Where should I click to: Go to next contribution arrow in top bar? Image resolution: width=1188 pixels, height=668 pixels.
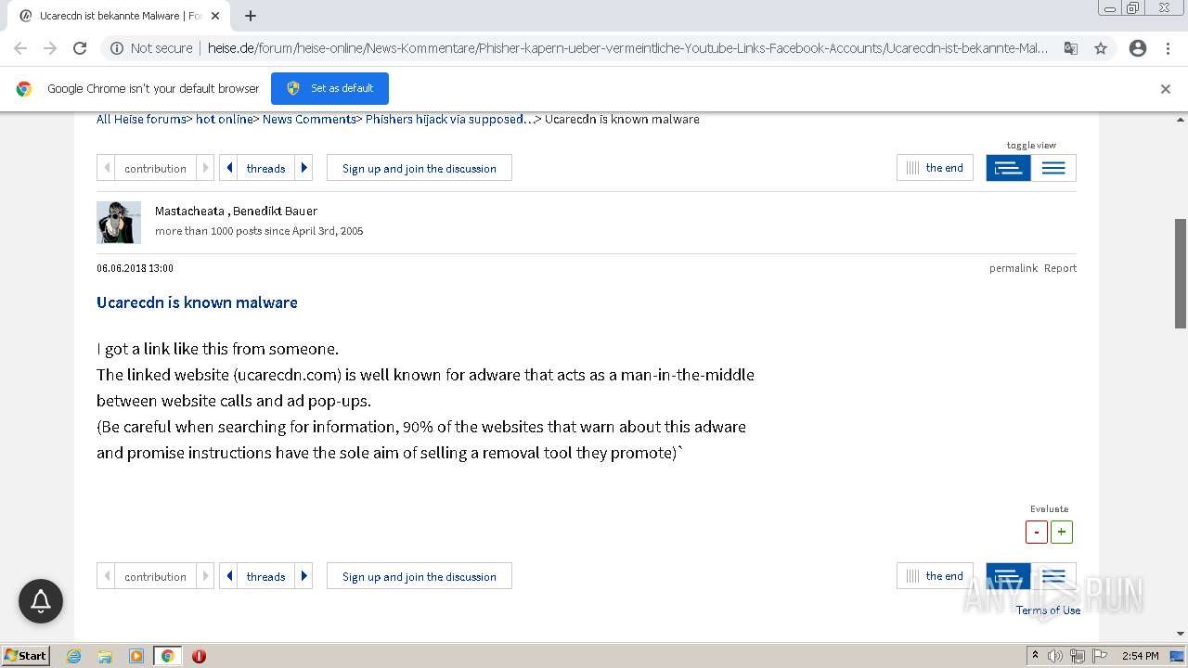205,168
